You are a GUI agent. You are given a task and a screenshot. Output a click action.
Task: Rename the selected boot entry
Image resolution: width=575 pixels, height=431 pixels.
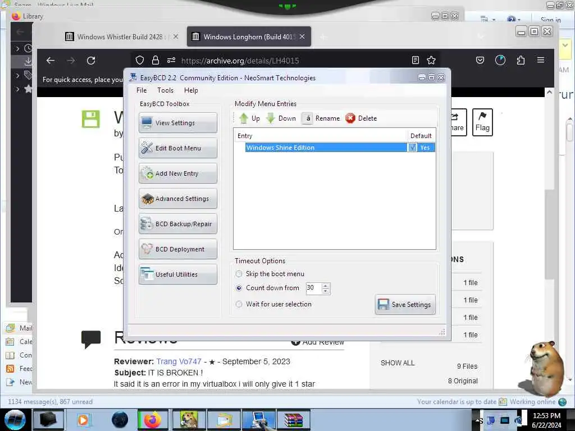tap(321, 118)
